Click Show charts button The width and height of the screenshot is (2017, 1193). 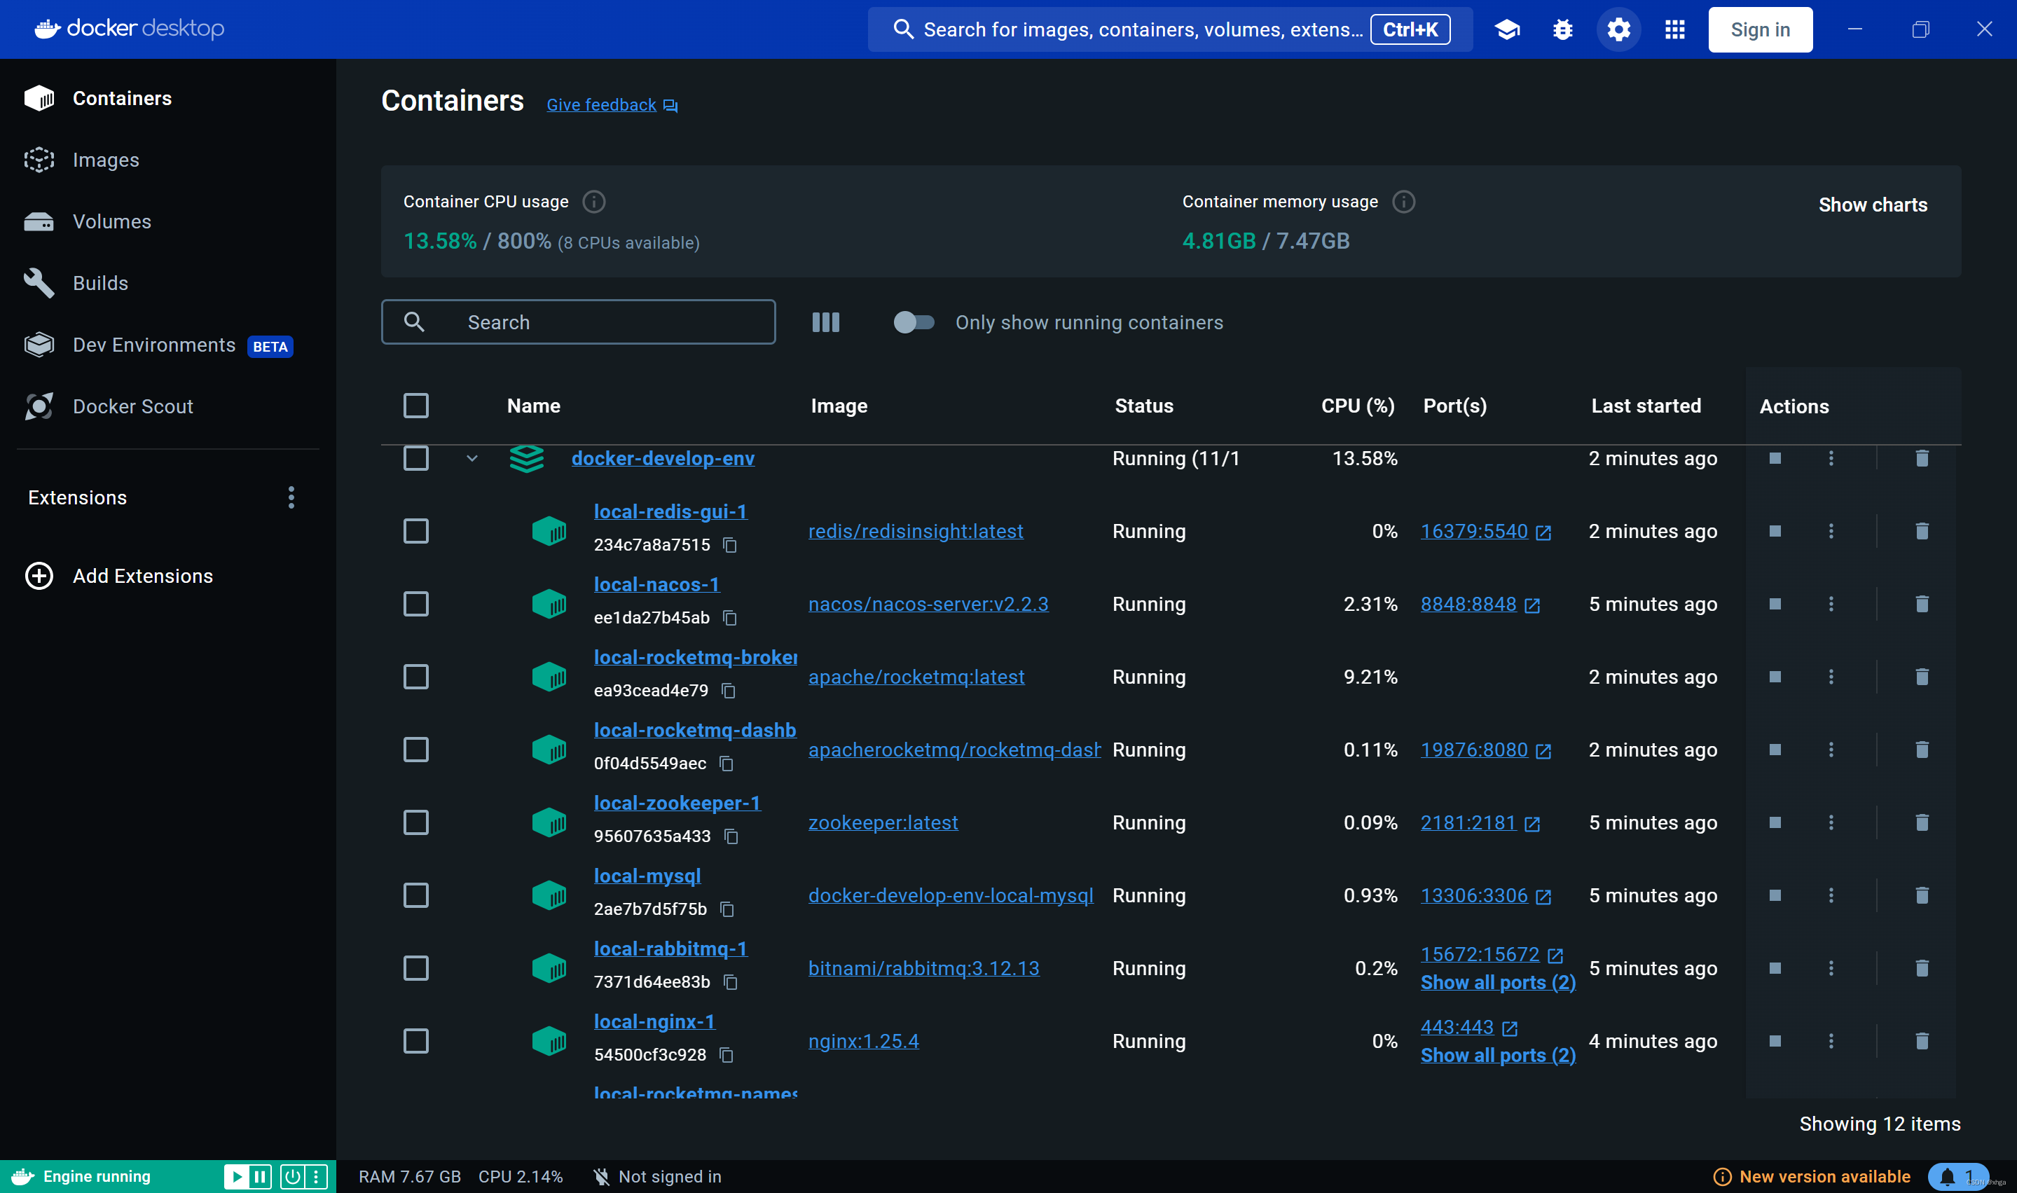1872,205
